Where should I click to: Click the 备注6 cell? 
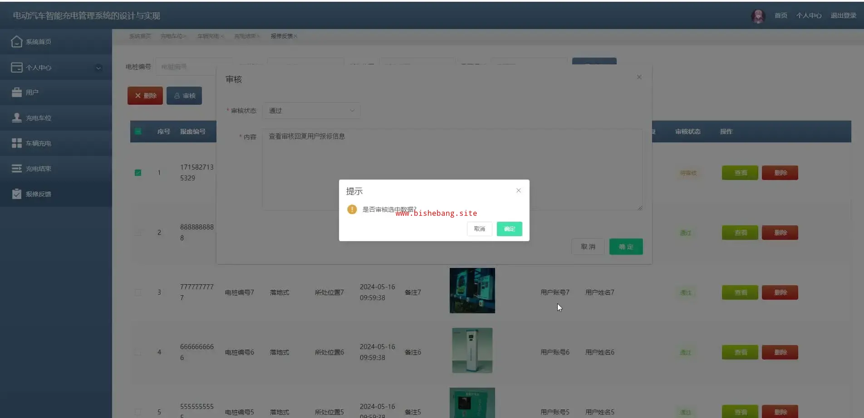pyautogui.click(x=413, y=352)
